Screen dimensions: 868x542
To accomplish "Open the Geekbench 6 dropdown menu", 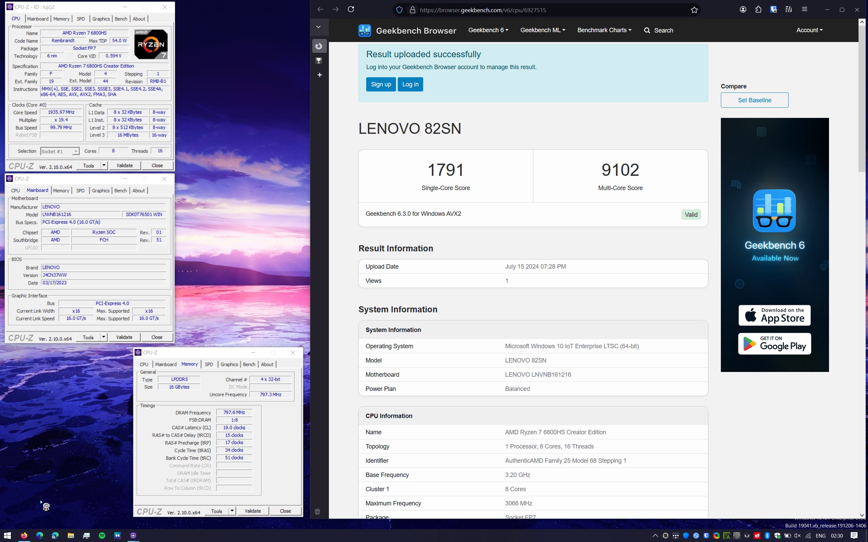I will click(488, 30).
